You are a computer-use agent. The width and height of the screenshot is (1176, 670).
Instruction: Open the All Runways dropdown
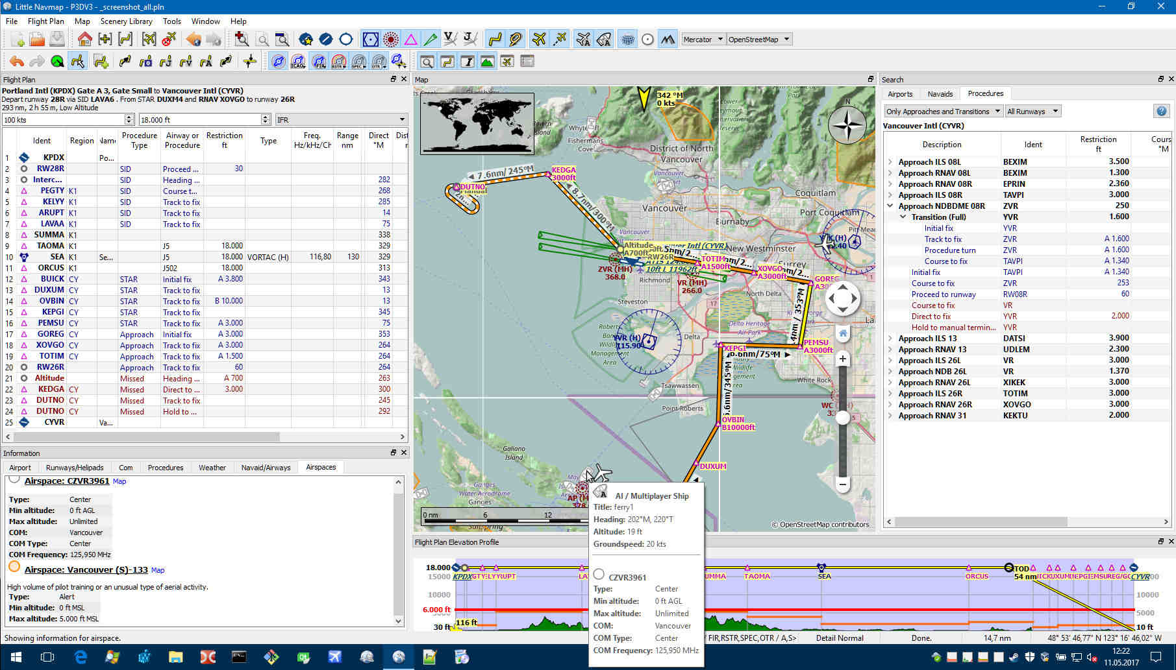pos(1032,112)
